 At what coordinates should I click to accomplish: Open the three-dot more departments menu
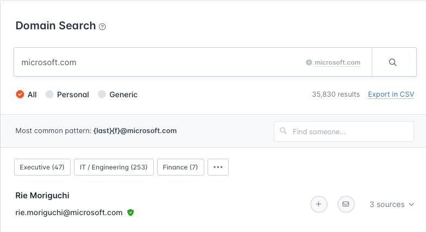coord(218,167)
